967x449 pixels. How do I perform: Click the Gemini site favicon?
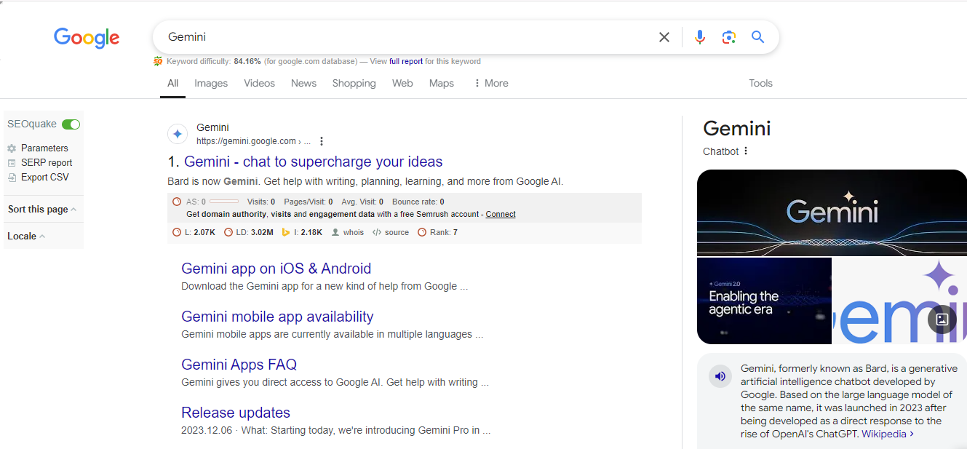click(x=178, y=134)
